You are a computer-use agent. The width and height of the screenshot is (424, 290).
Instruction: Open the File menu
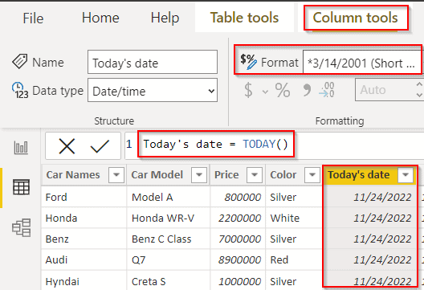(x=33, y=18)
